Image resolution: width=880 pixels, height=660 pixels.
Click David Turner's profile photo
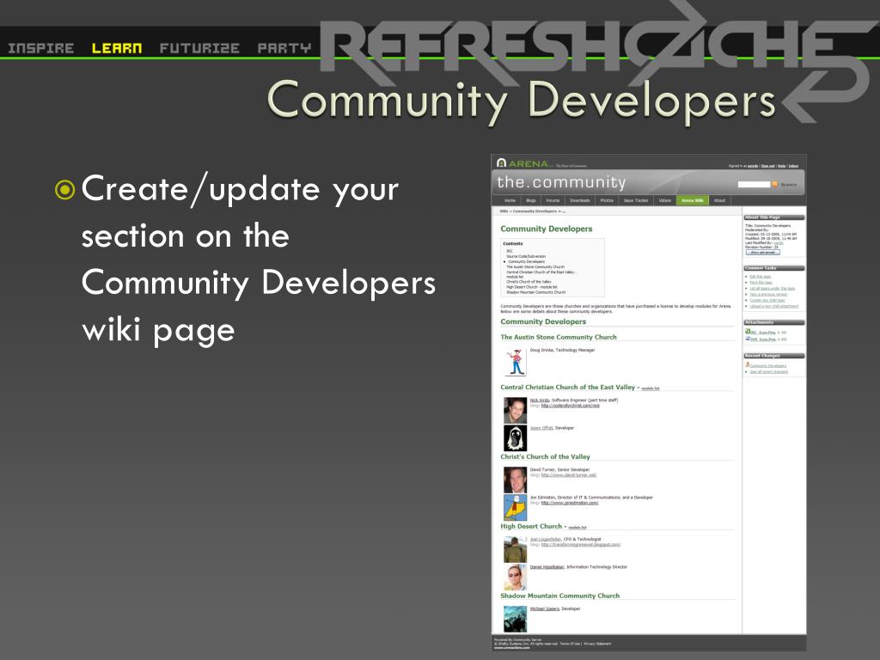click(516, 480)
